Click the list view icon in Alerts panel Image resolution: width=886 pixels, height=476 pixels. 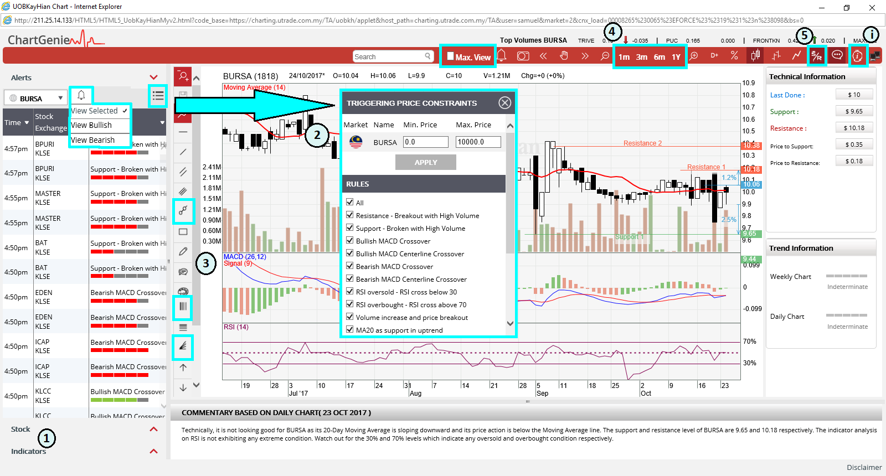pyautogui.click(x=158, y=96)
